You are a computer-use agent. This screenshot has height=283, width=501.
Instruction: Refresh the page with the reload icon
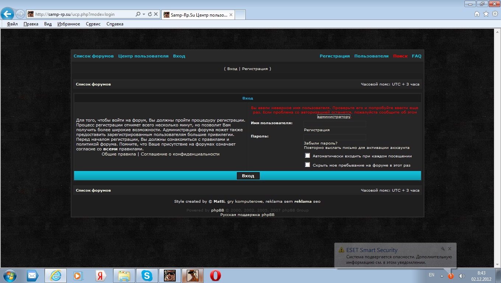pyautogui.click(x=150, y=14)
